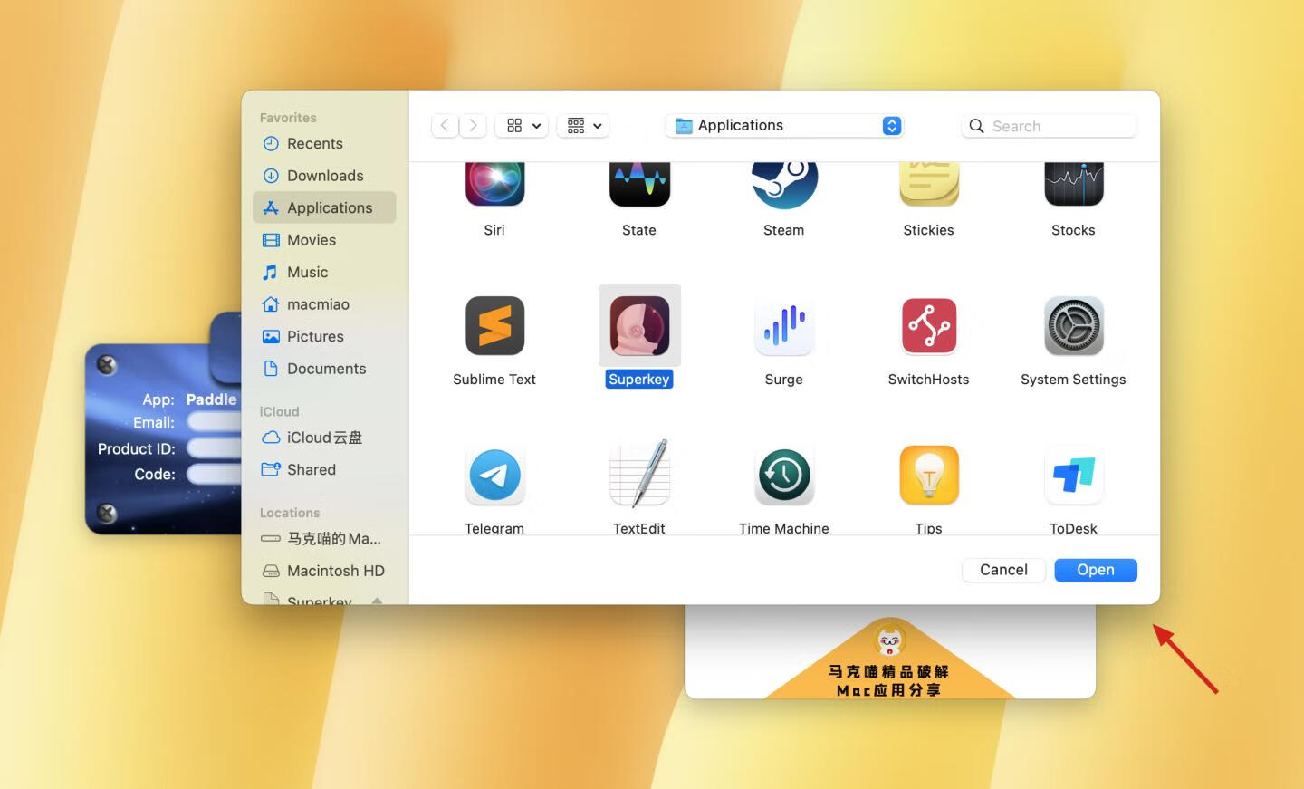1304x789 pixels.
Task: Click the Cancel button
Action: (1003, 570)
